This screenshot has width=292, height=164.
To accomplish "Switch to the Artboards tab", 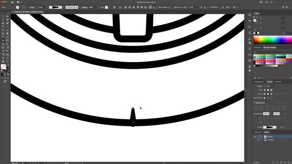I will 258,132.
